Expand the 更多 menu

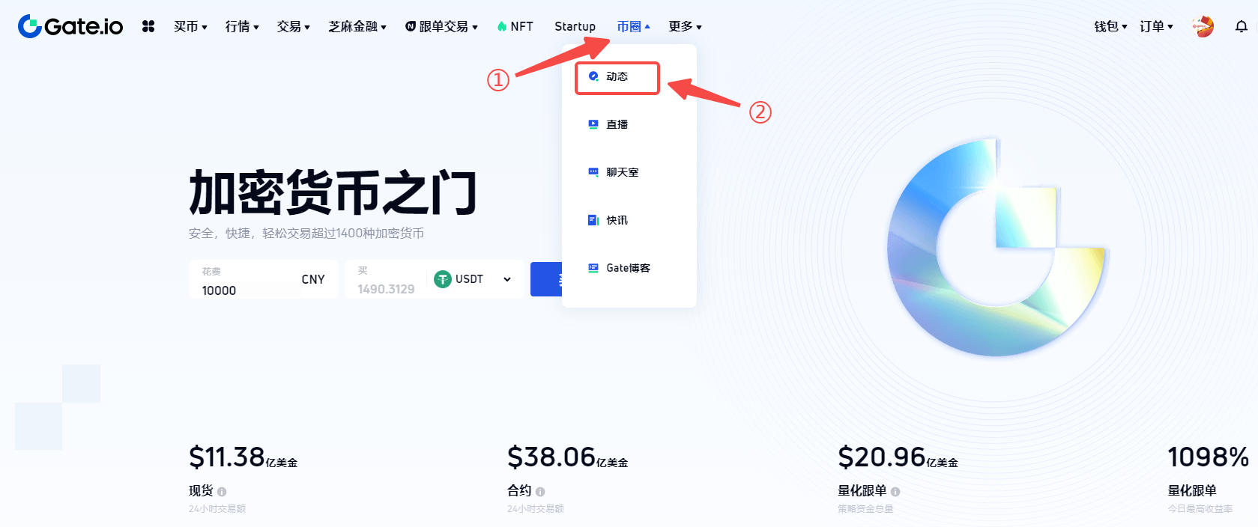coord(685,27)
